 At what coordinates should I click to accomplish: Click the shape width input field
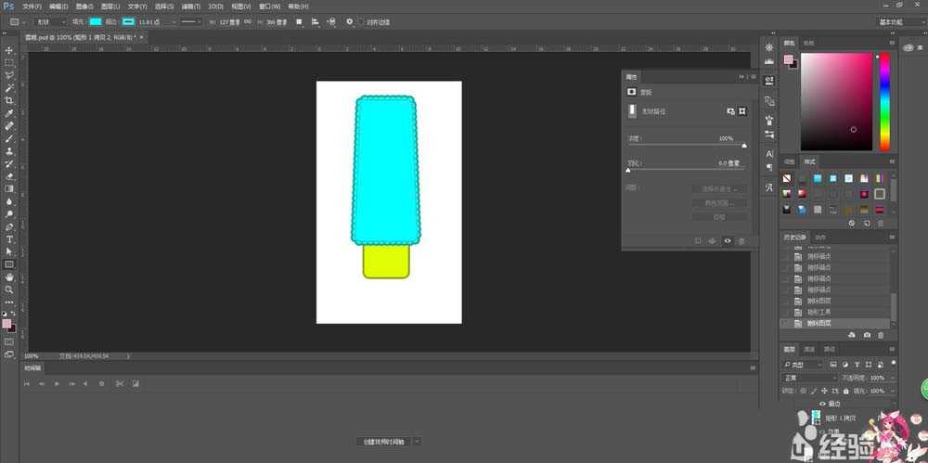point(228,20)
